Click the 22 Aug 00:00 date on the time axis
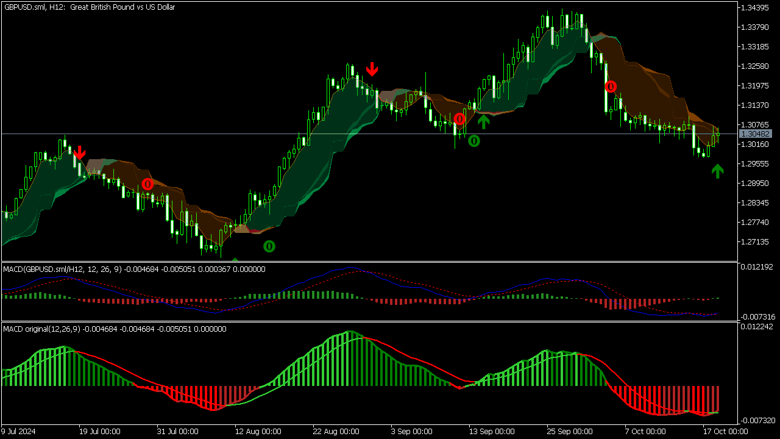The height and width of the screenshot is (439, 780). [x=334, y=431]
